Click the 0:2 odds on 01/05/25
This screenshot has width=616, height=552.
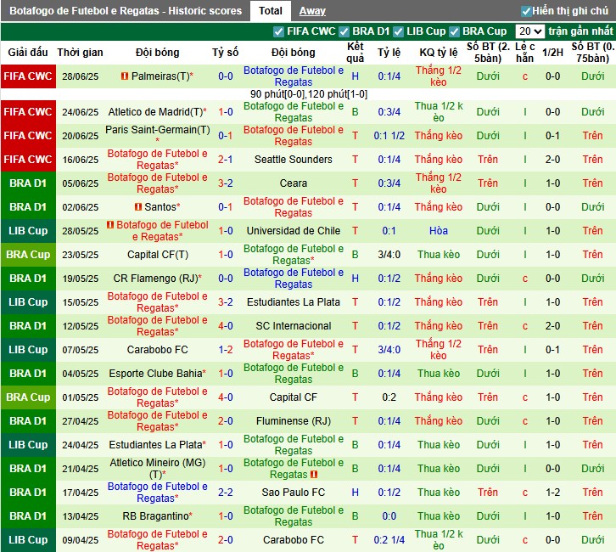389,397
